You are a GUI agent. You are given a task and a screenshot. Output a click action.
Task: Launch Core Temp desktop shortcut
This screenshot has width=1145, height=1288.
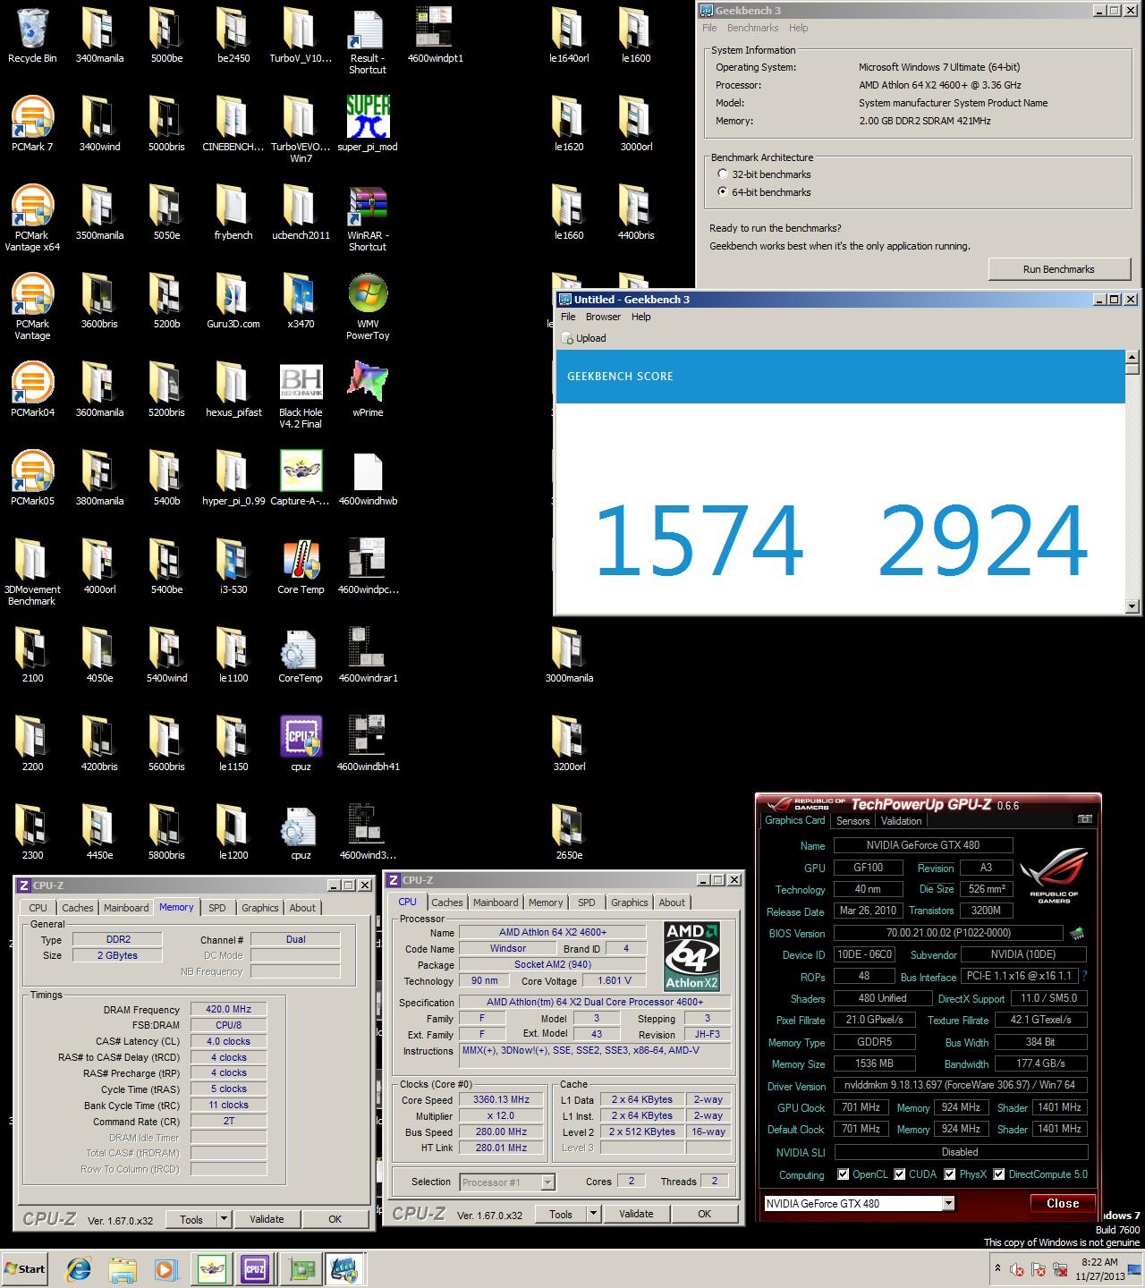point(301,567)
